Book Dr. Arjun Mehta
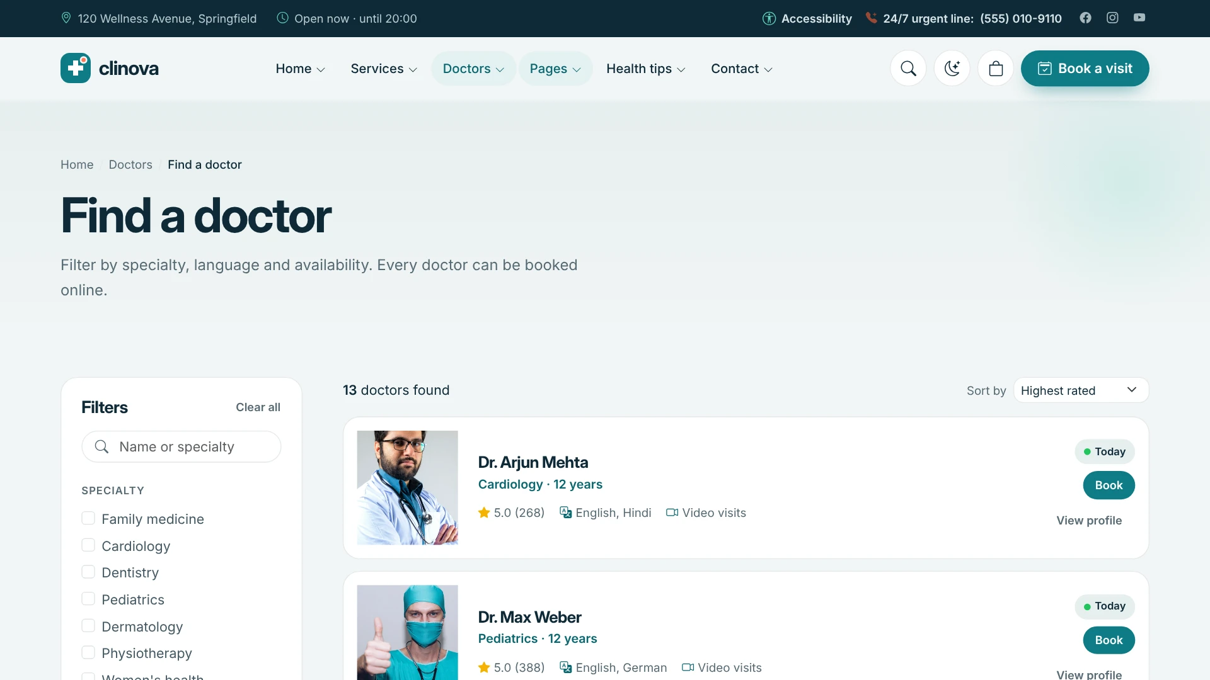Image resolution: width=1210 pixels, height=680 pixels. (1109, 485)
